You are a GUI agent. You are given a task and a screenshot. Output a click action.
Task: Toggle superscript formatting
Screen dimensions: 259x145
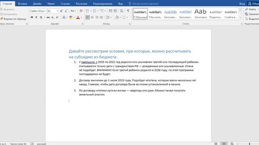[57, 17]
